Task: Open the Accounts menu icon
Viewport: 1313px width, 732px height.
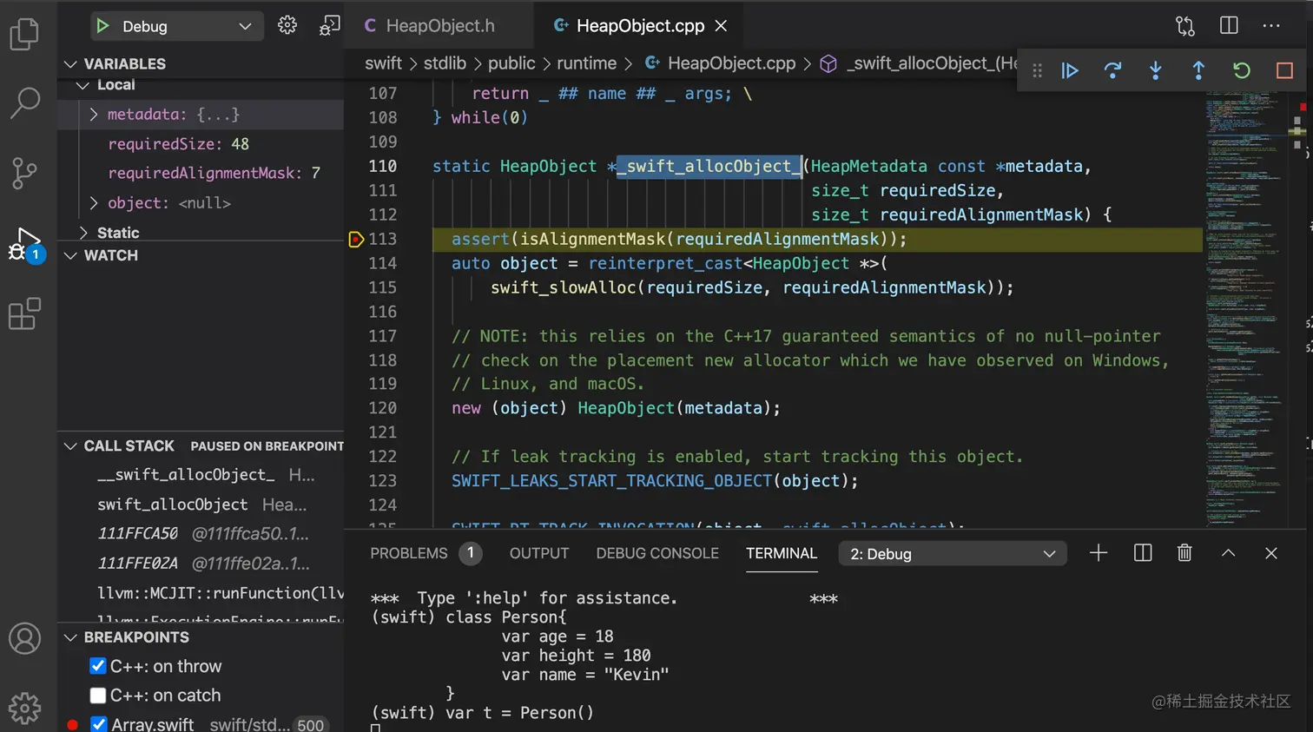Action: [24, 638]
